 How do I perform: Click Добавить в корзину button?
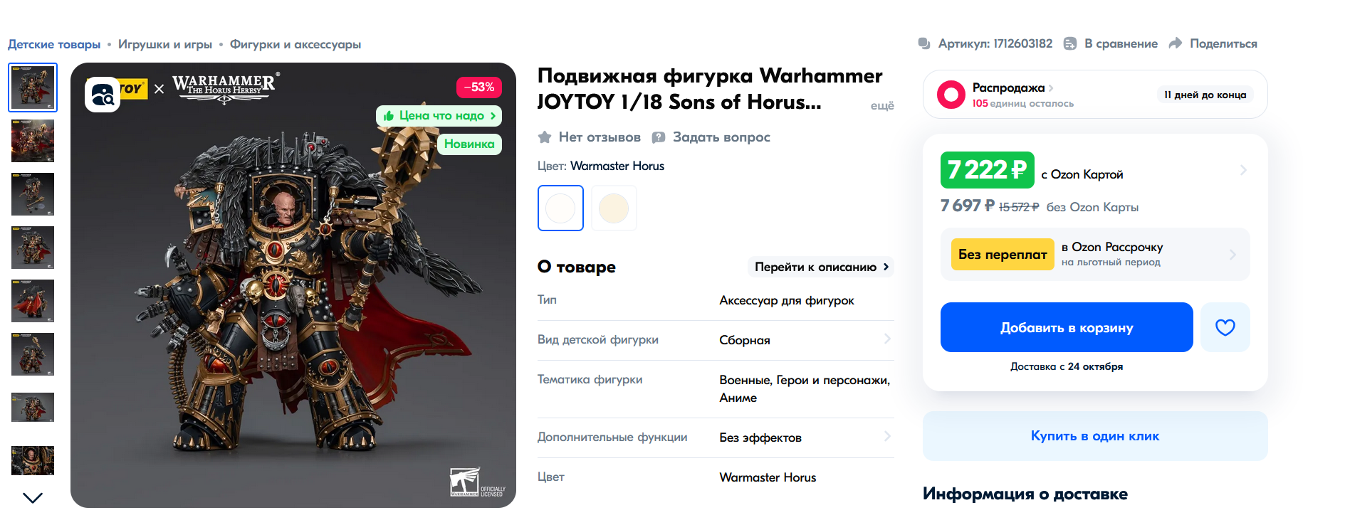pos(1067,327)
